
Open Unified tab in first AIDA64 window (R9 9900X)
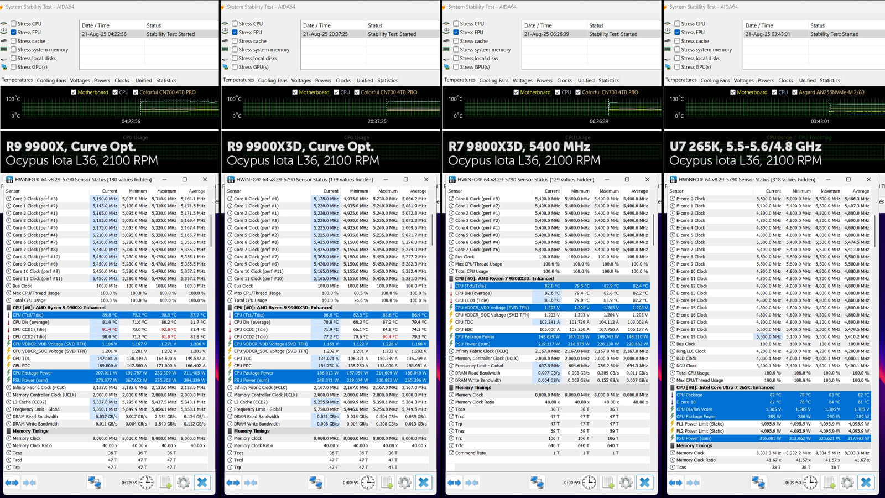143,80
